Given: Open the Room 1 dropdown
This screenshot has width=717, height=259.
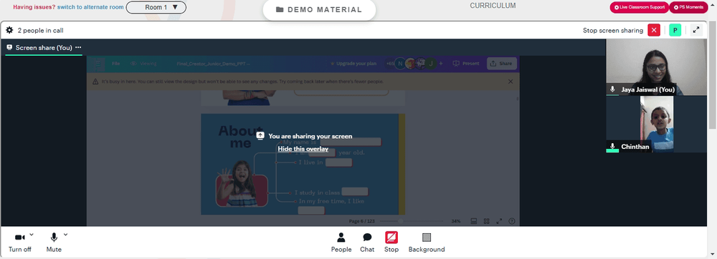Looking at the screenshot, I should pyautogui.click(x=156, y=7).
